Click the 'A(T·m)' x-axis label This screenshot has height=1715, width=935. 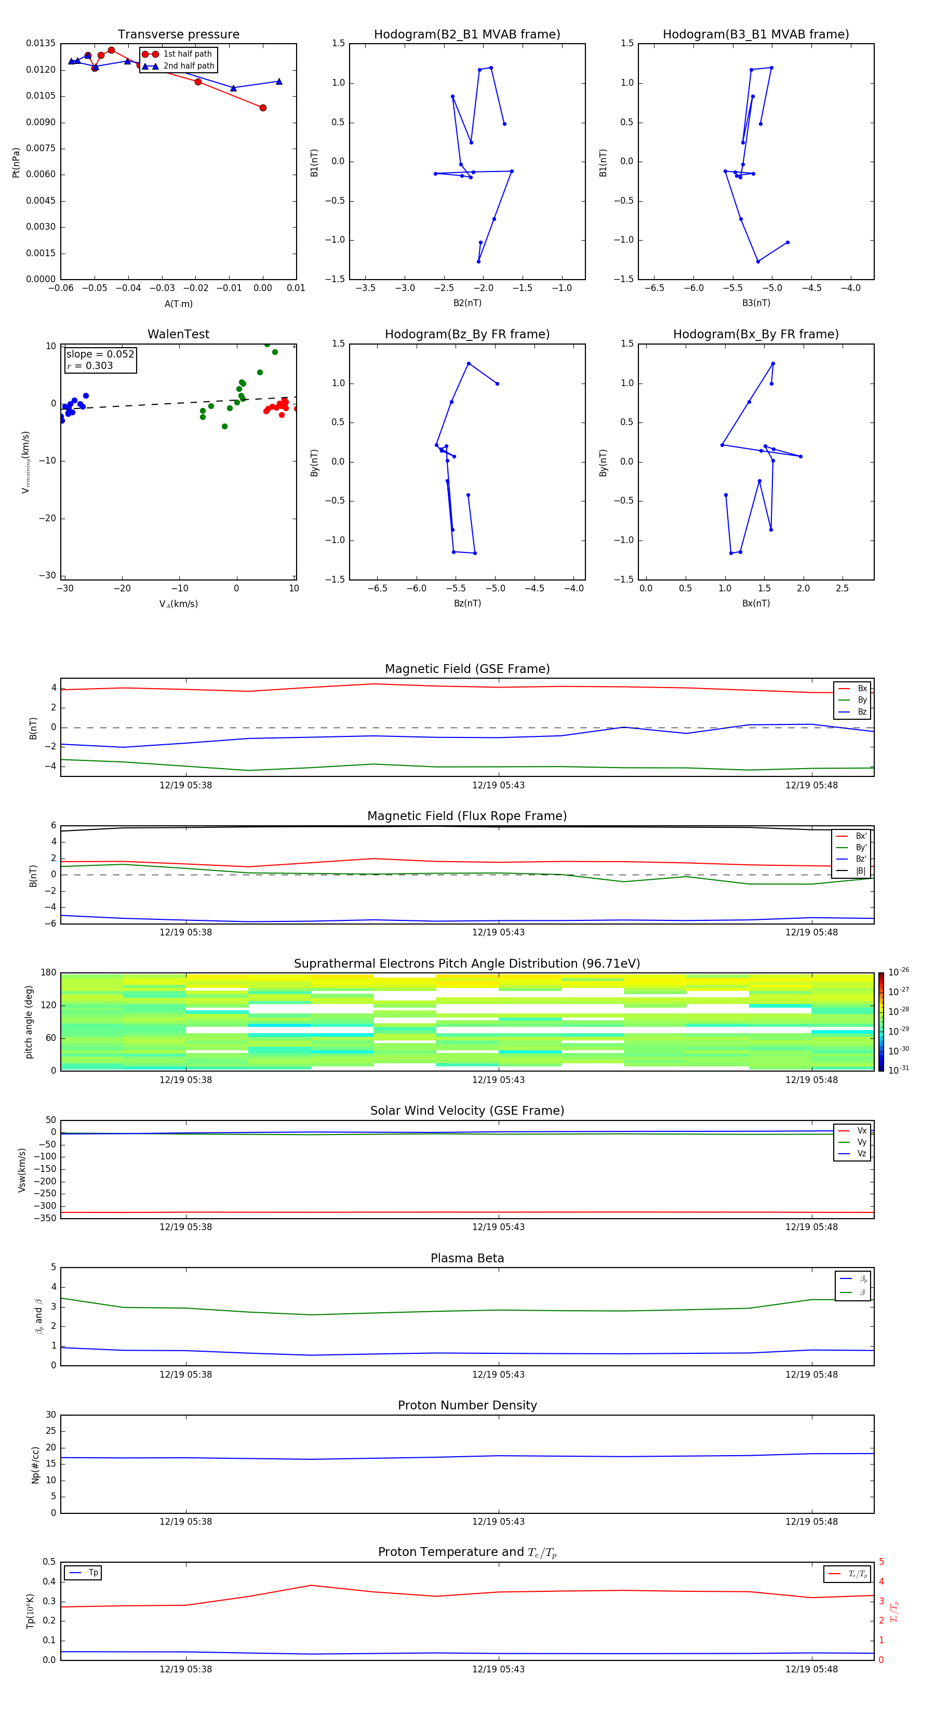click(x=178, y=304)
